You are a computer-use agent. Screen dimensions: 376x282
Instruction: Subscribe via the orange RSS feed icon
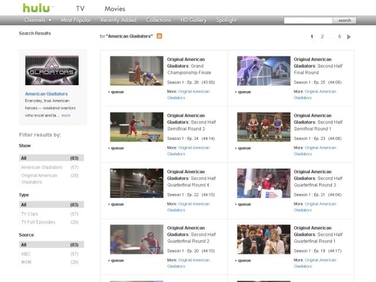click(159, 36)
